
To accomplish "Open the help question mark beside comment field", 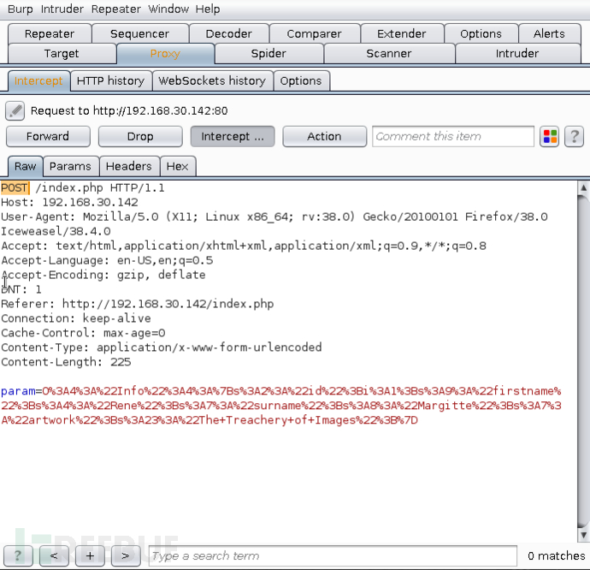I will click(x=575, y=136).
